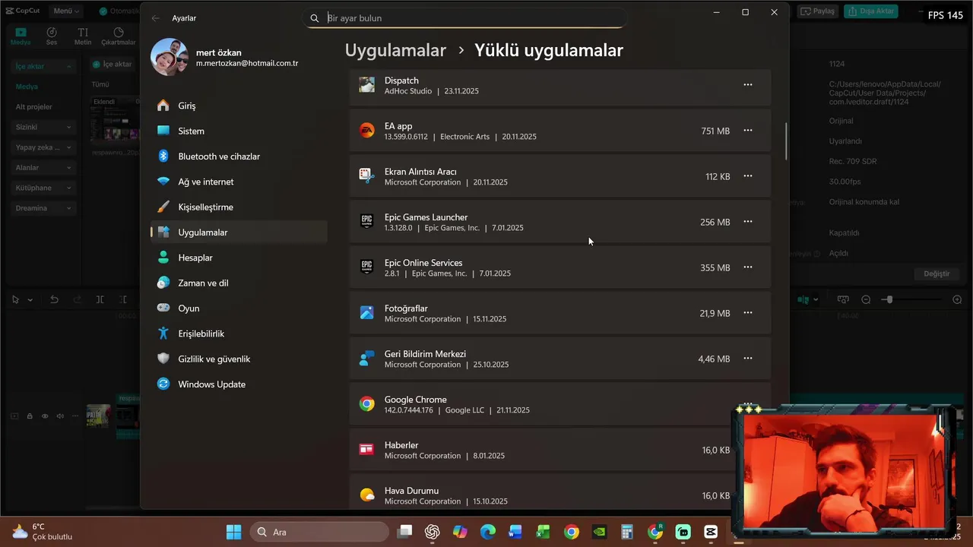Click the taskbar Ara search box
This screenshot has width=973, height=547.
[319, 532]
